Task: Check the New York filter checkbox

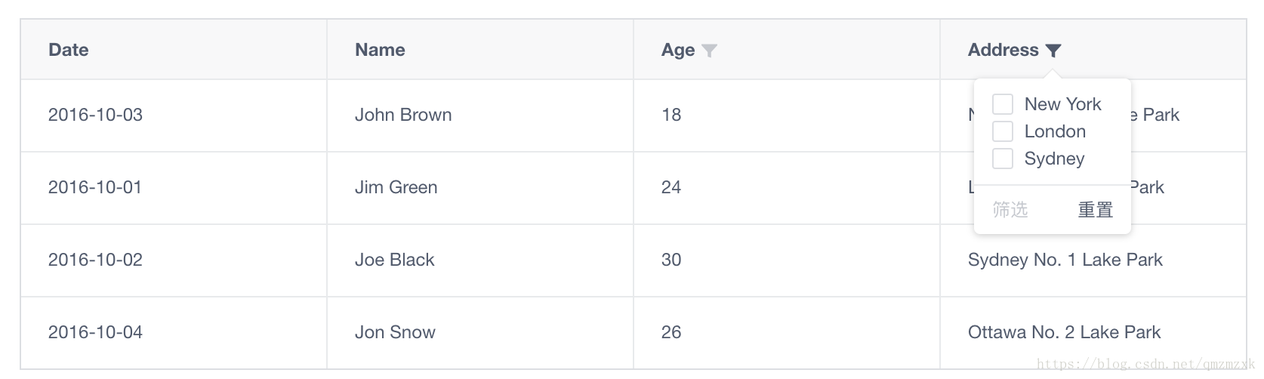Action: click(x=1002, y=104)
